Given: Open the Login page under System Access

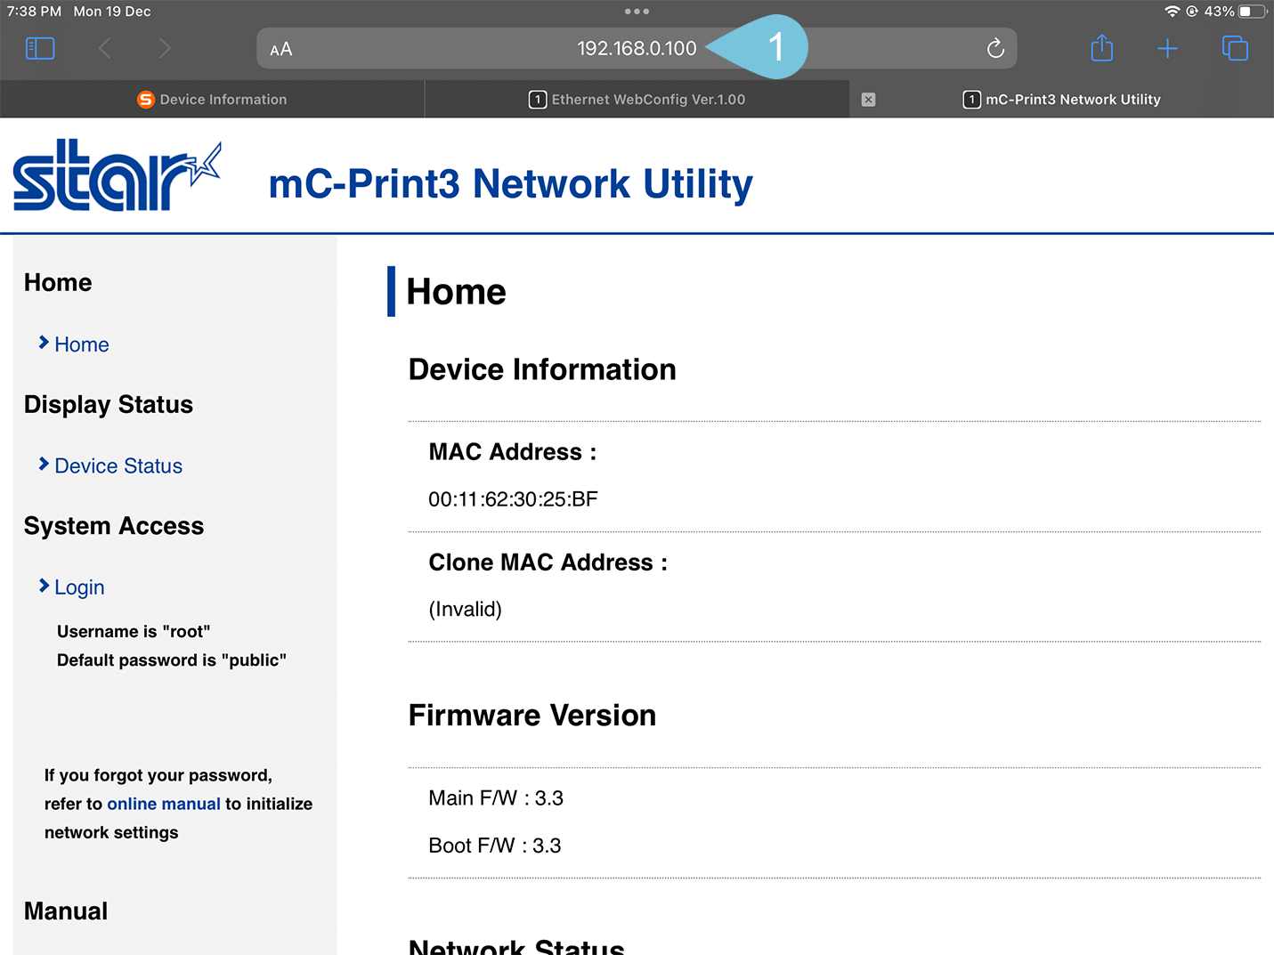Looking at the screenshot, I should point(80,587).
